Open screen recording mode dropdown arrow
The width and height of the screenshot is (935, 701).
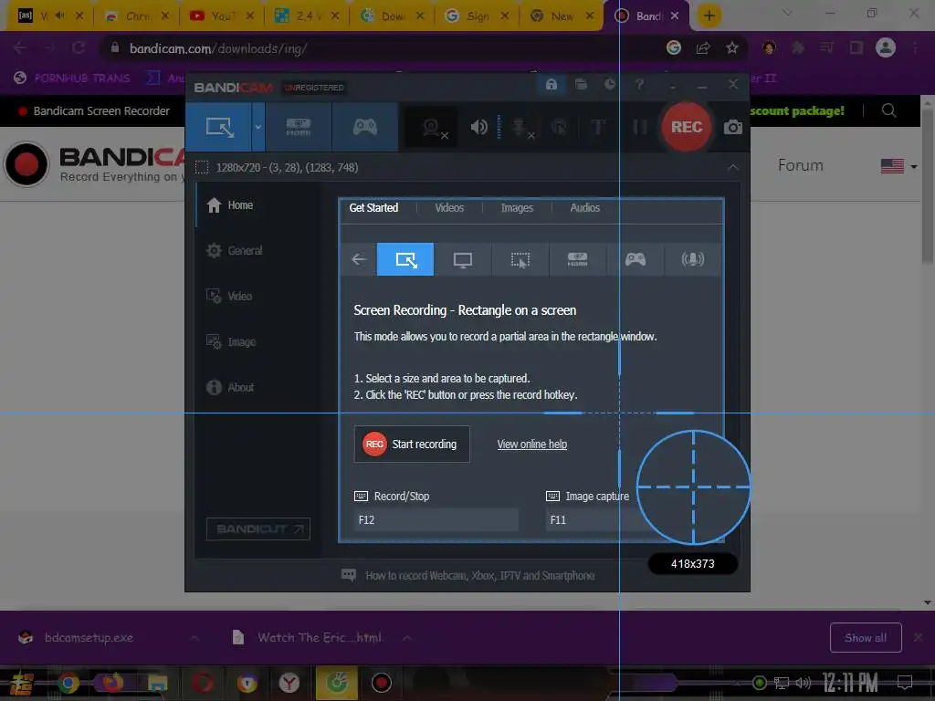258,127
